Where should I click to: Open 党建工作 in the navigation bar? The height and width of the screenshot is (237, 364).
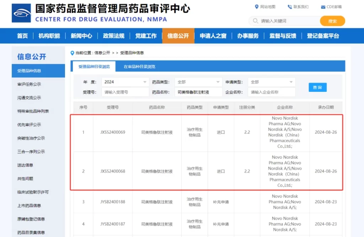[146, 36]
